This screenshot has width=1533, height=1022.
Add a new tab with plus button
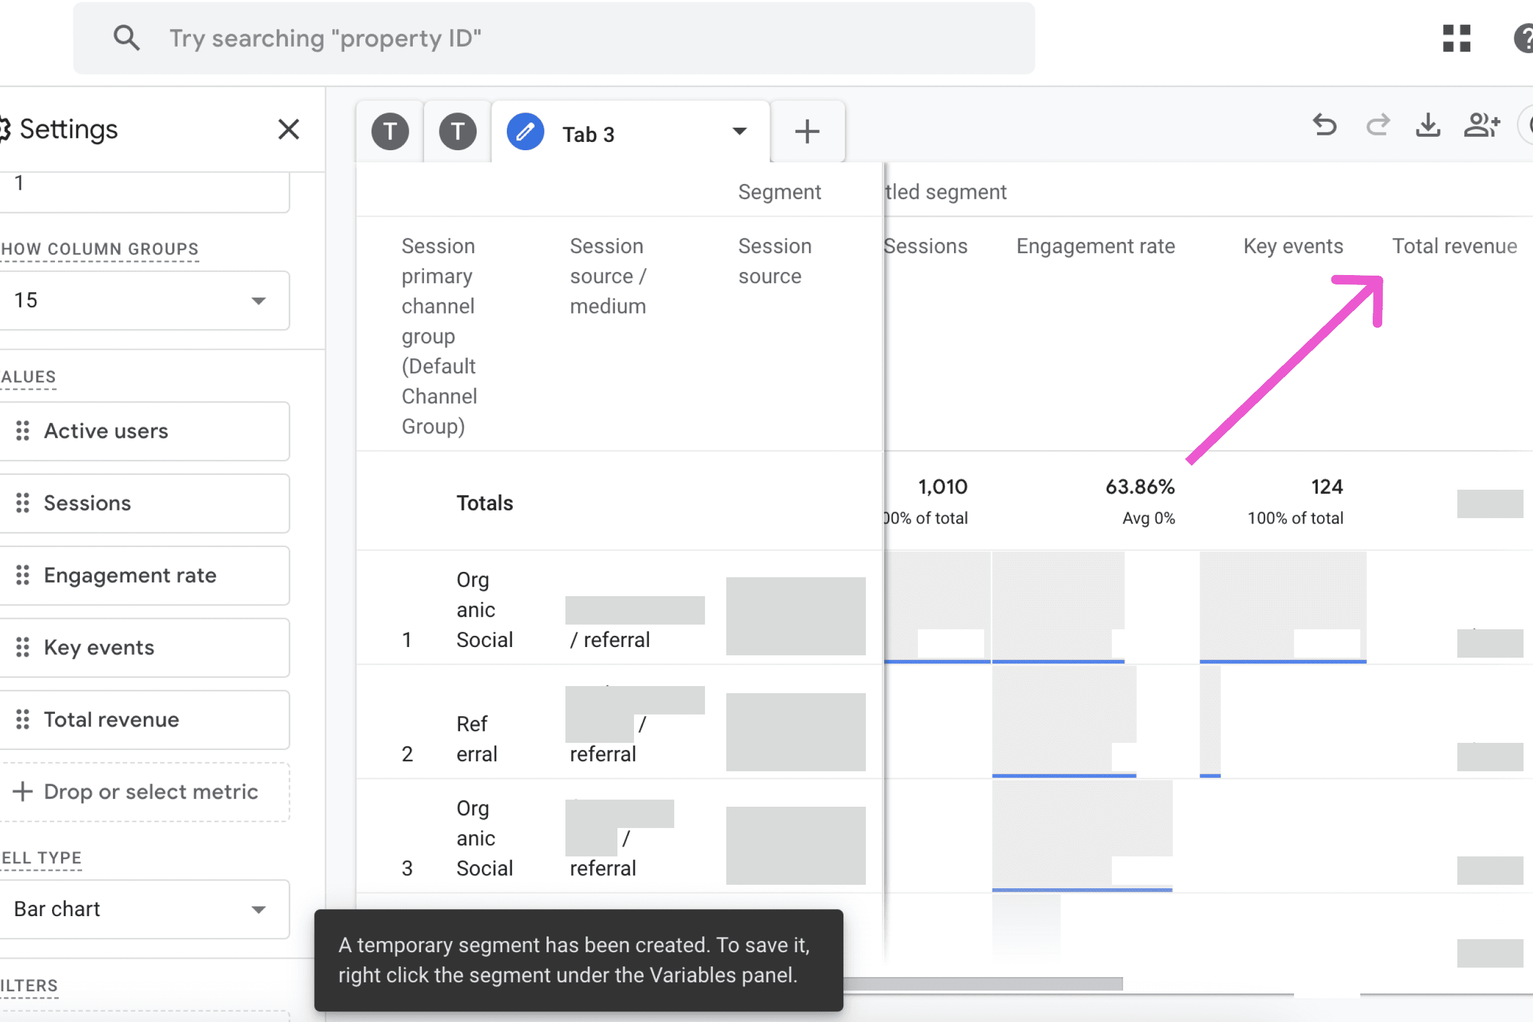pyautogui.click(x=807, y=132)
